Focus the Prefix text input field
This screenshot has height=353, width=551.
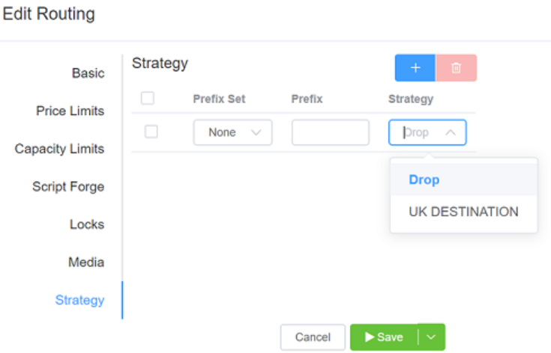(x=331, y=132)
